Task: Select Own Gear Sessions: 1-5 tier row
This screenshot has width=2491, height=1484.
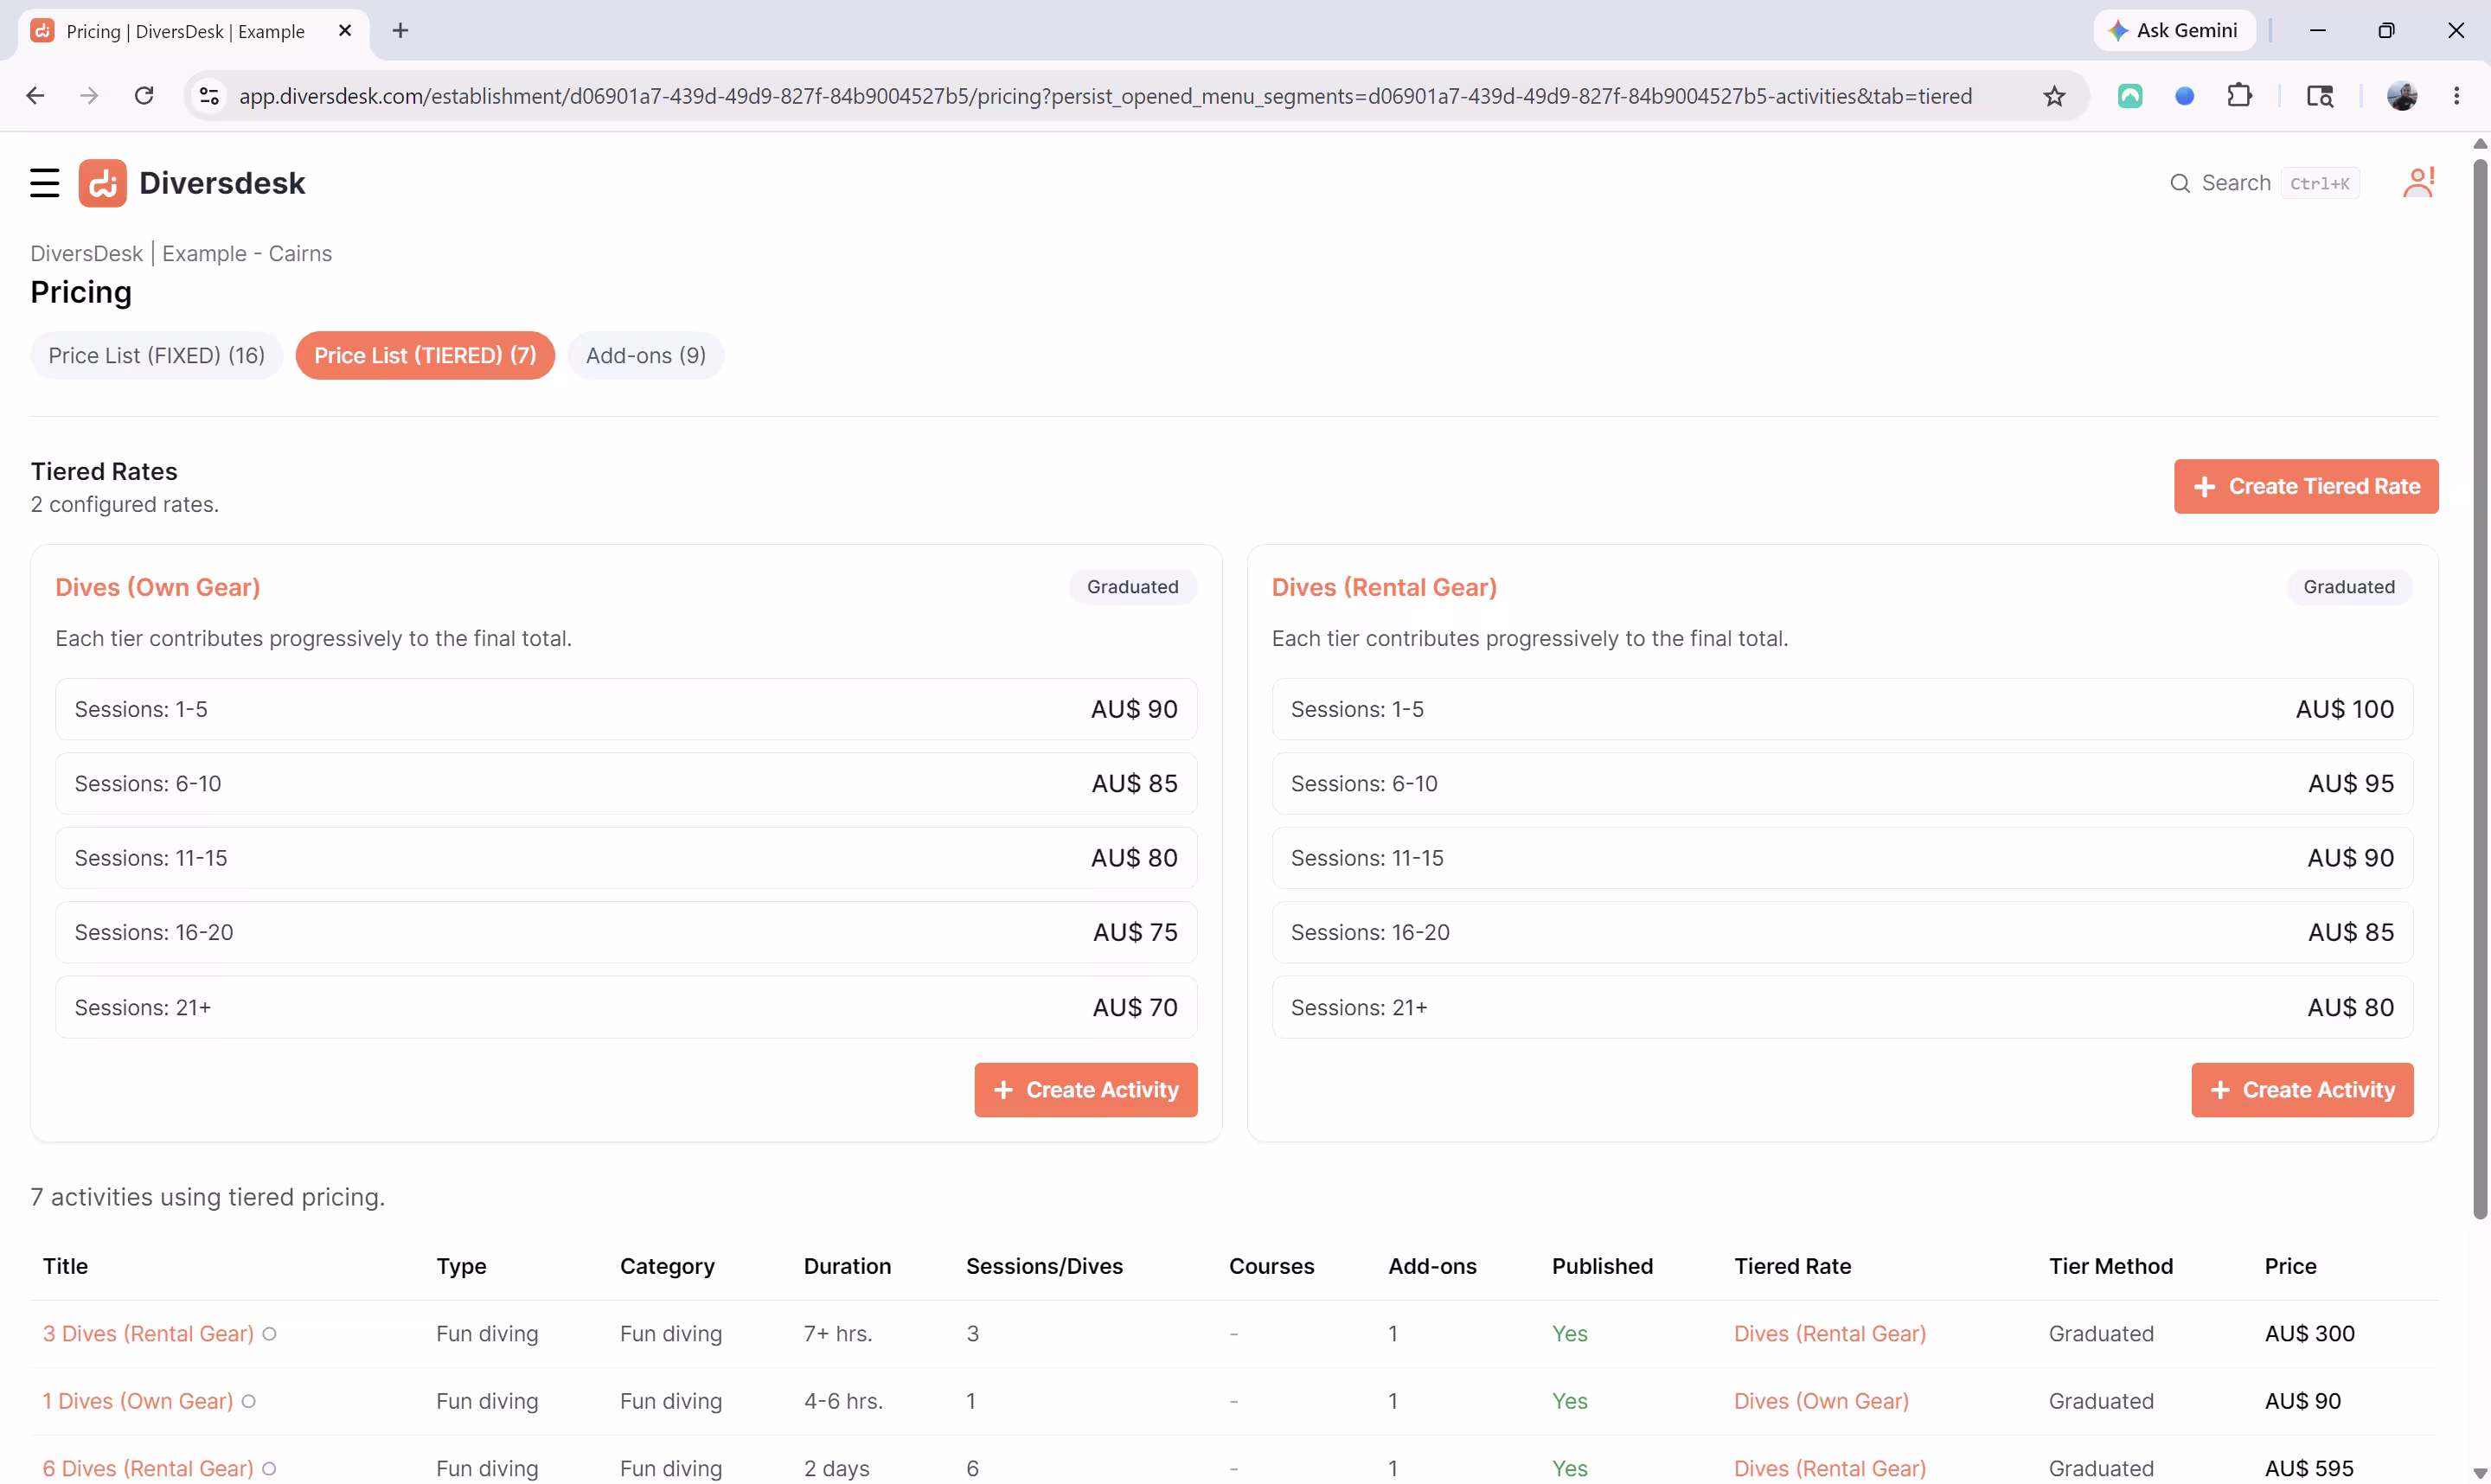Action: [626, 709]
